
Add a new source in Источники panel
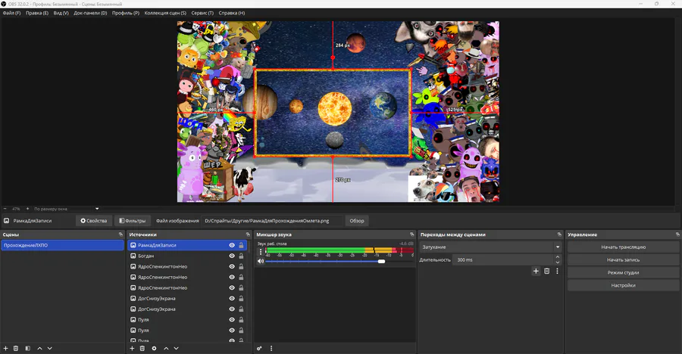[132, 349]
